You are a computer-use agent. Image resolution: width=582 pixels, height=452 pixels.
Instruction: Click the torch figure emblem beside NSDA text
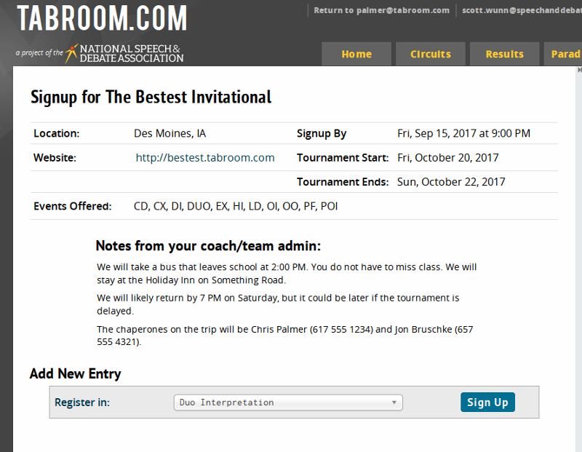click(x=71, y=52)
